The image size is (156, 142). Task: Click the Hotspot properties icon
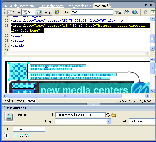(9, 116)
